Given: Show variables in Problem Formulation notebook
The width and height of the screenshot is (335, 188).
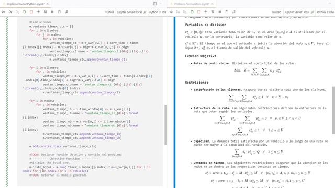Looking at the screenshot, I should tap(220, 12).
